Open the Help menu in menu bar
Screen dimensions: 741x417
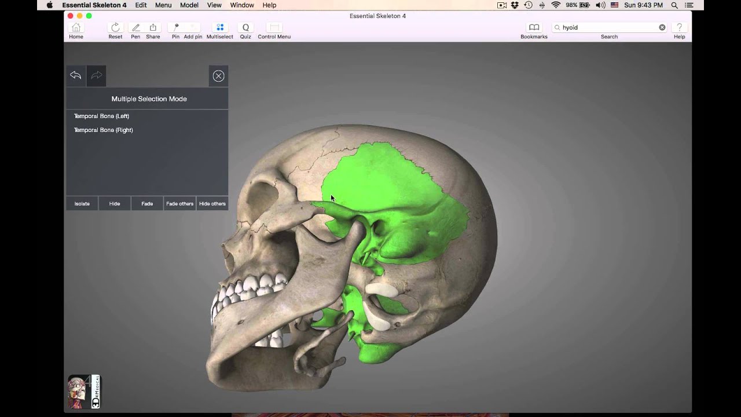click(269, 5)
